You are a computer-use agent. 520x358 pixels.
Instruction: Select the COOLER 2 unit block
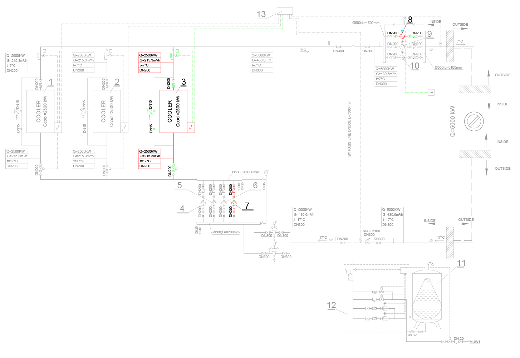point(107,111)
